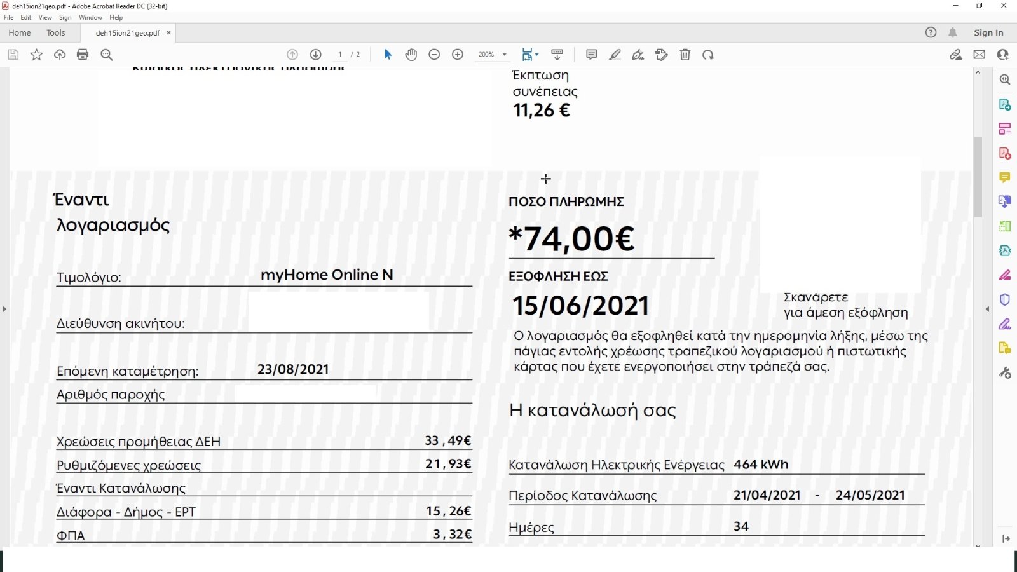Image resolution: width=1017 pixels, height=572 pixels.
Task: Select the deh15ion21geo.pdf document tab
Action: [x=128, y=33]
